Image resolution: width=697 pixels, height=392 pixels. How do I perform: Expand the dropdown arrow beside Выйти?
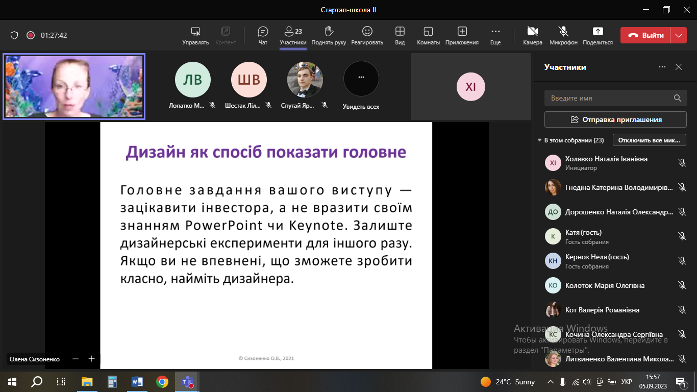coord(678,35)
